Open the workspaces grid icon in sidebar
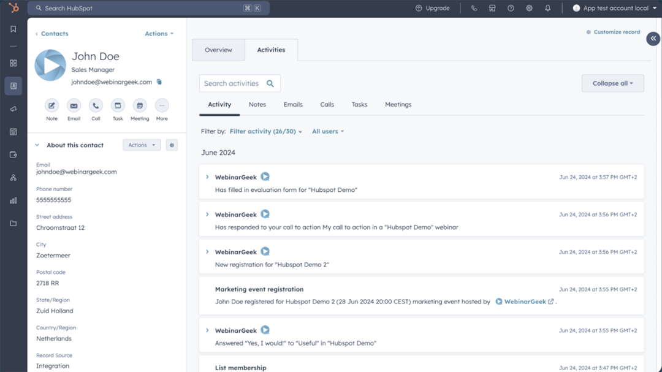 tap(13, 63)
